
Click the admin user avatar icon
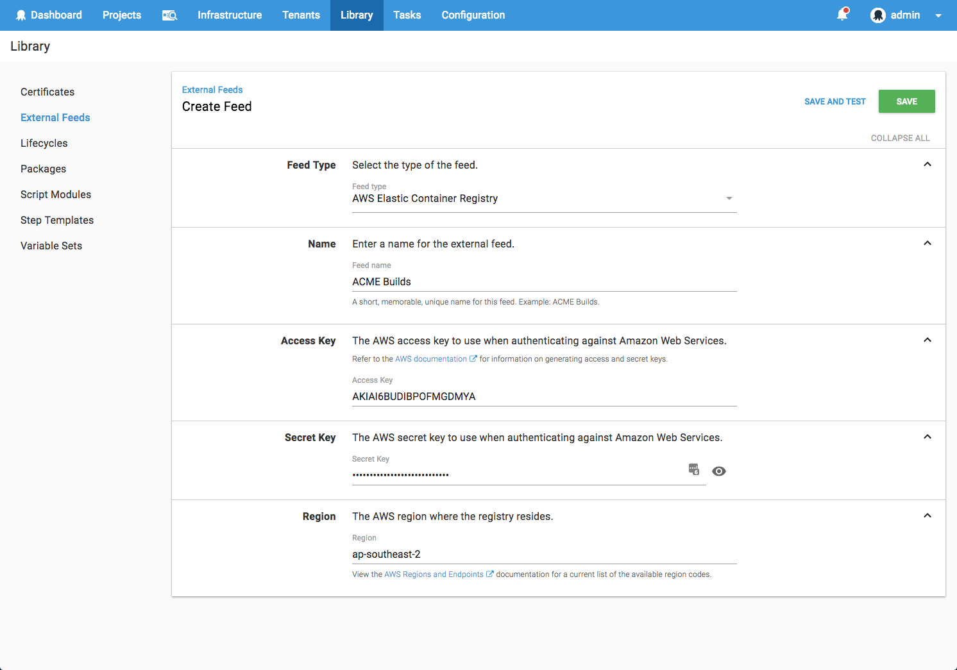point(877,15)
